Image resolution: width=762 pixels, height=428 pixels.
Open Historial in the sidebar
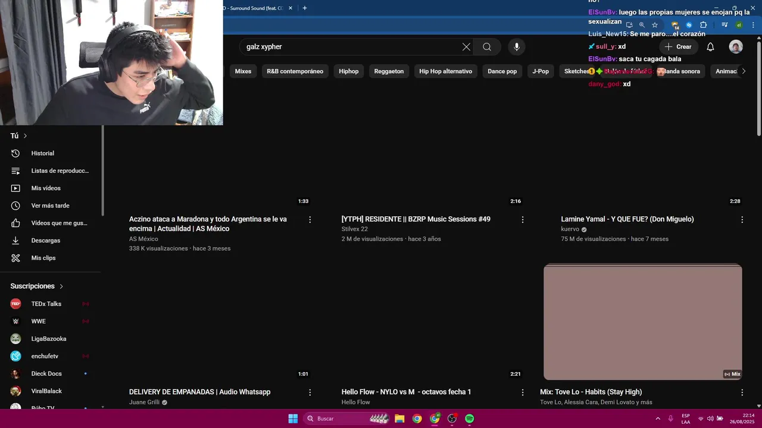pos(52,153)
